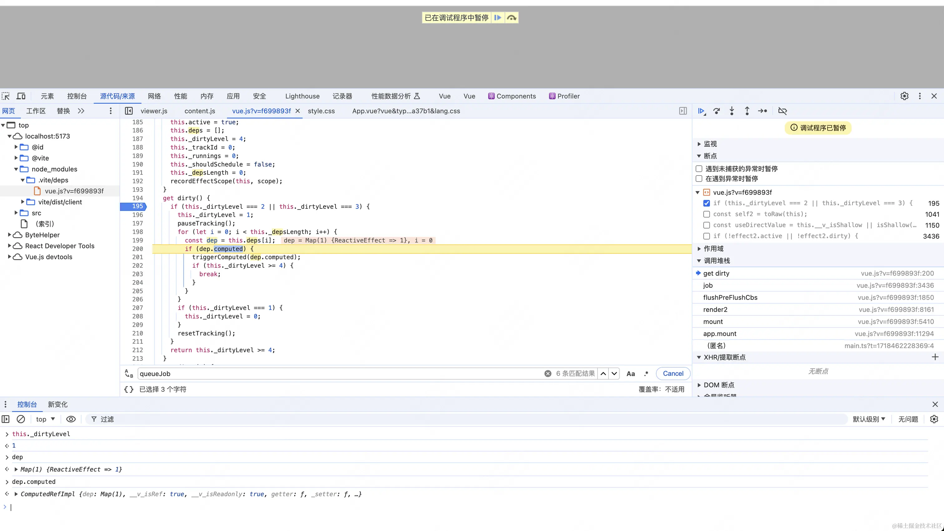Click the Cancel search button

coord(673,373)
